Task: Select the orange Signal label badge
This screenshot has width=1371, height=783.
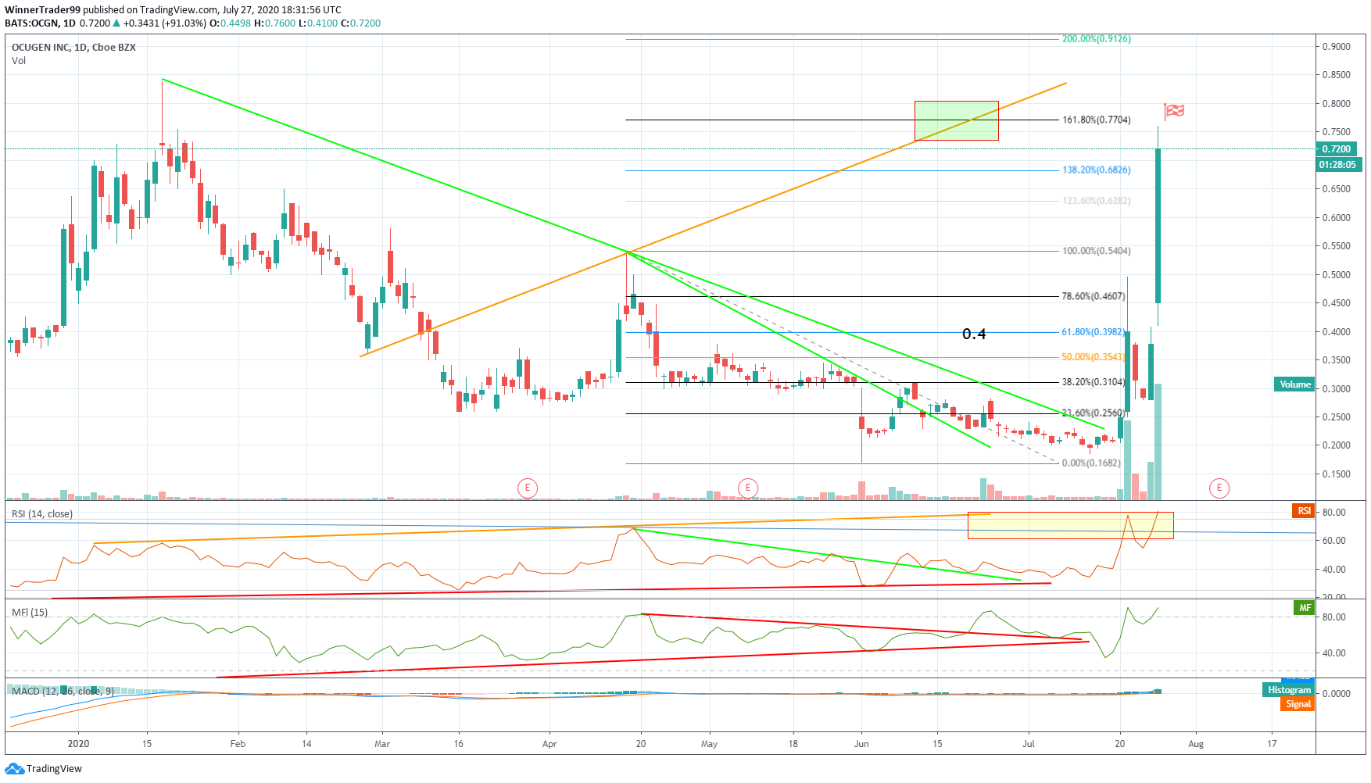Action: [1298, 704]
